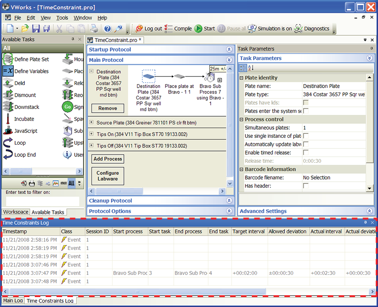Click the filter text input field
Image resolution: width=378 pixels, height=307 pixels.
(42, 201)
